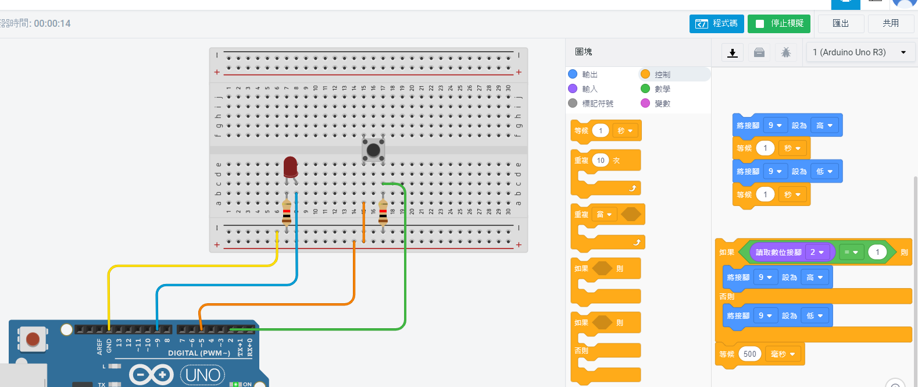Open the libraries drawer icon
Screen dimensions: 918x387
tap(759, 53)
